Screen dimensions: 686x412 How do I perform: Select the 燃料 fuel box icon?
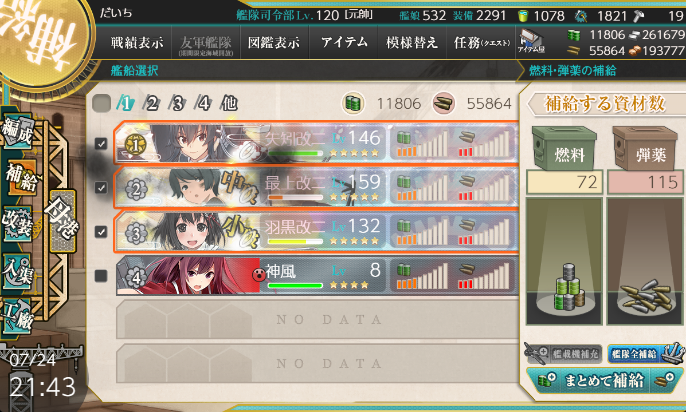pos(564,149)
